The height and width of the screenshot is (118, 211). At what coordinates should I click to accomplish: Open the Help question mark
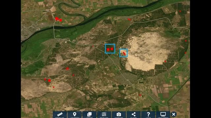[148, 115]
